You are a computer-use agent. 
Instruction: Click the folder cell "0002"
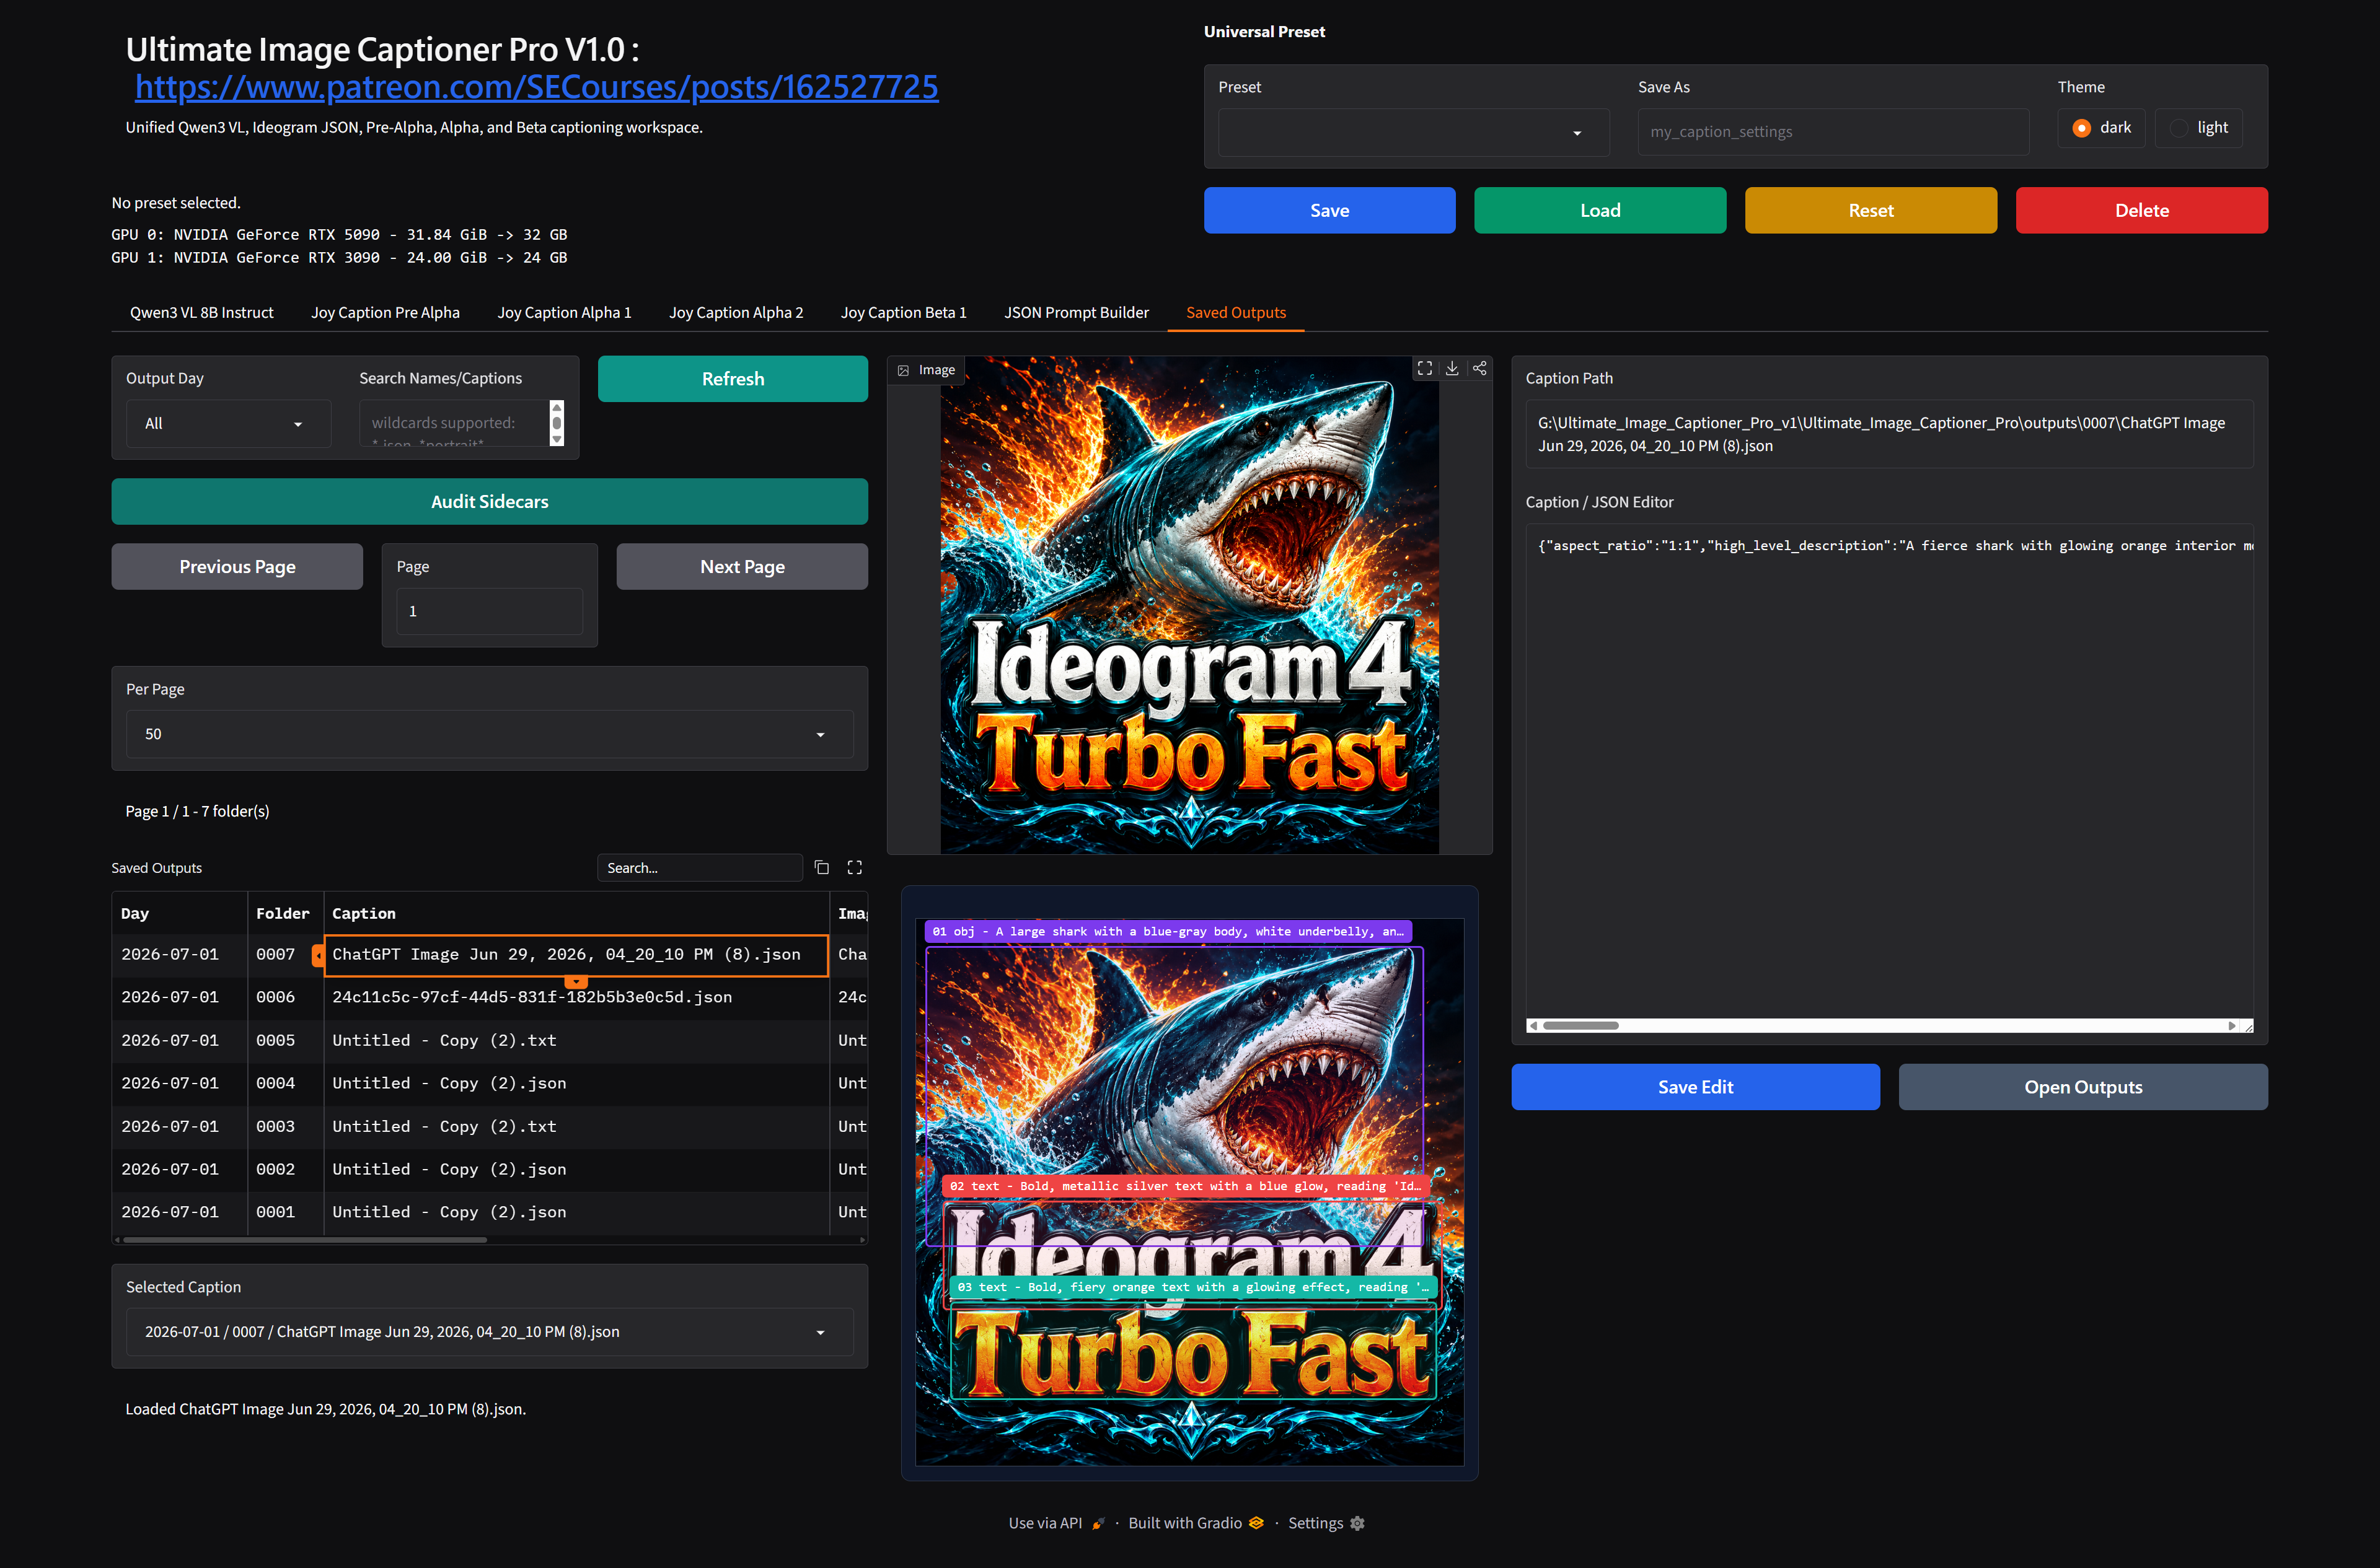tap(285, 1169)
